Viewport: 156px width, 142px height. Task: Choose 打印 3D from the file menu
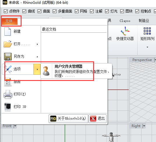click(21, 107)
